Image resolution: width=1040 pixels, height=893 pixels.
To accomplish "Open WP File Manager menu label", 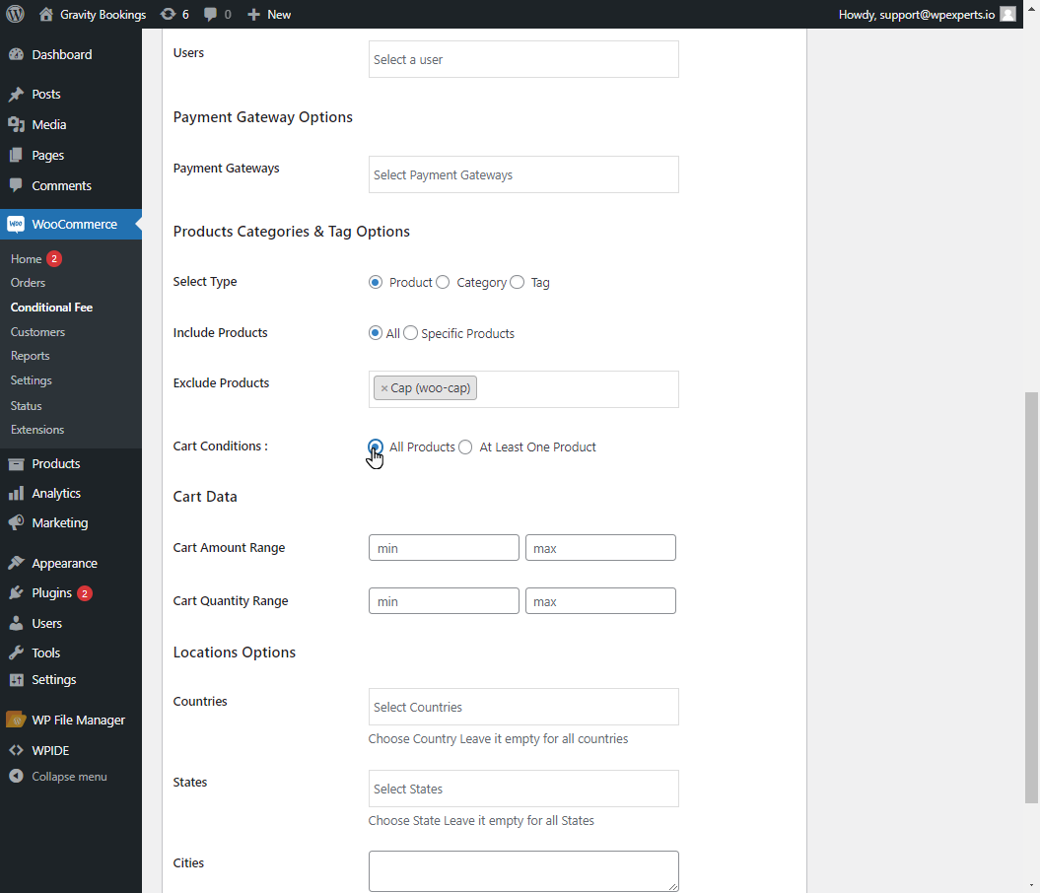I will tap(78, 720).
